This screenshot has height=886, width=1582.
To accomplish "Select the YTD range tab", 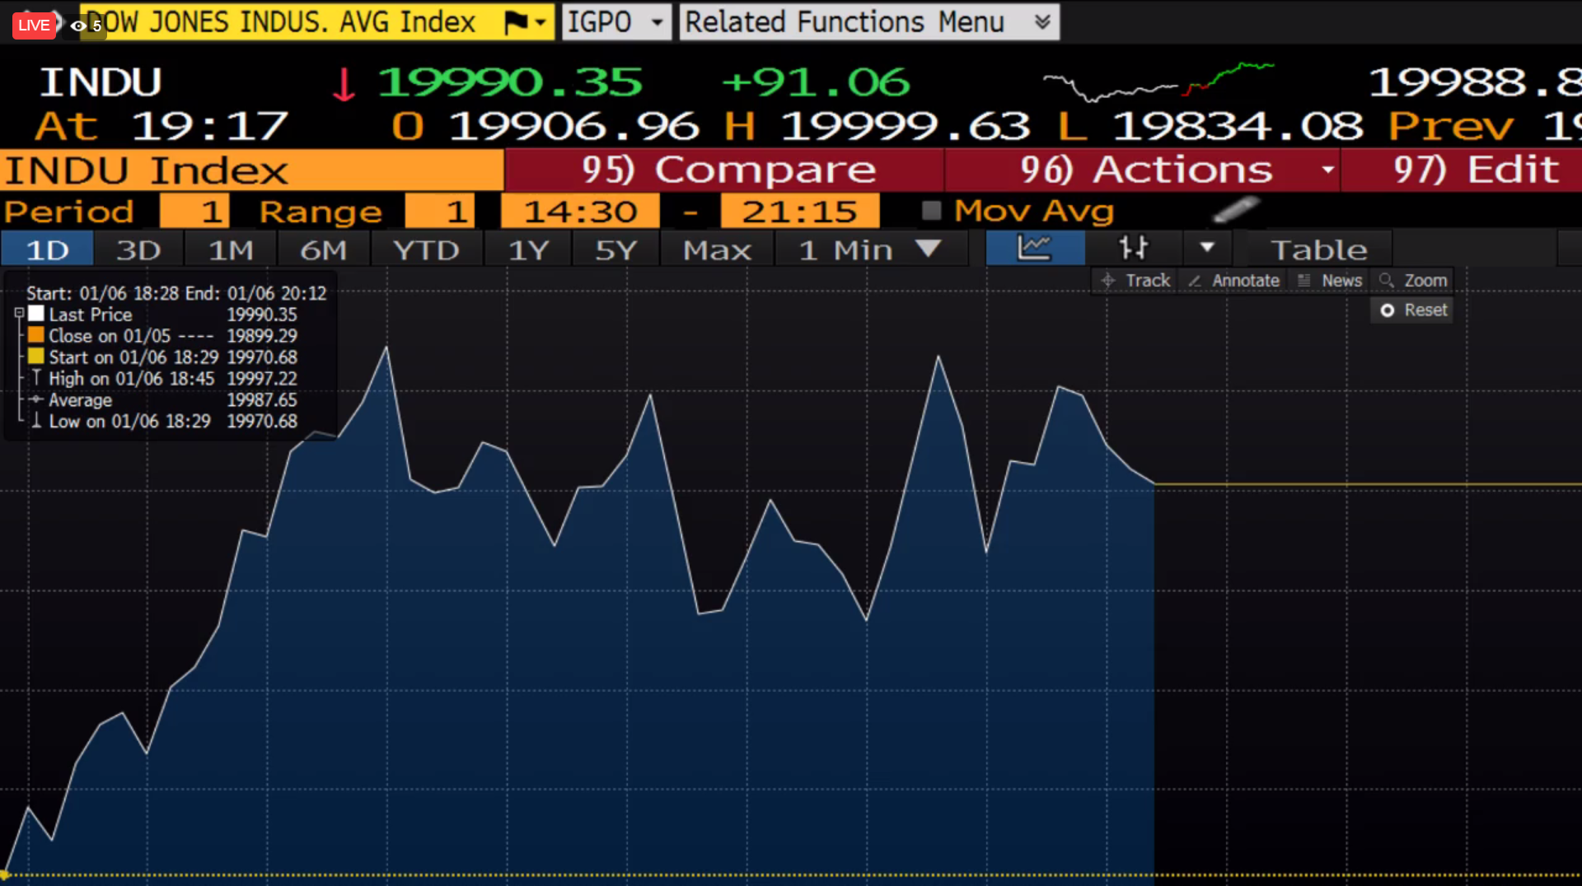I will pos(426,249).
